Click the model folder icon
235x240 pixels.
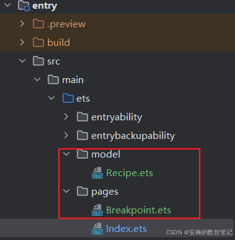tap(82, 154)
